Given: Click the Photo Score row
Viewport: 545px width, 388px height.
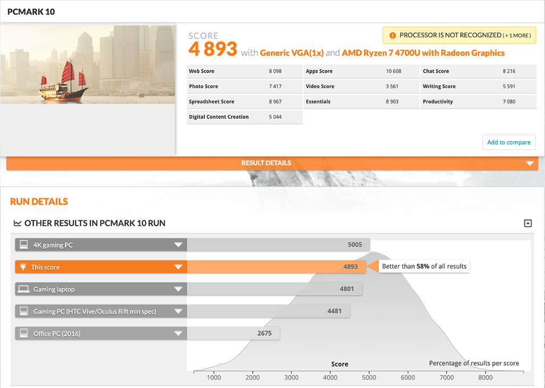Looking at the screenshot, I should point(245,86).
